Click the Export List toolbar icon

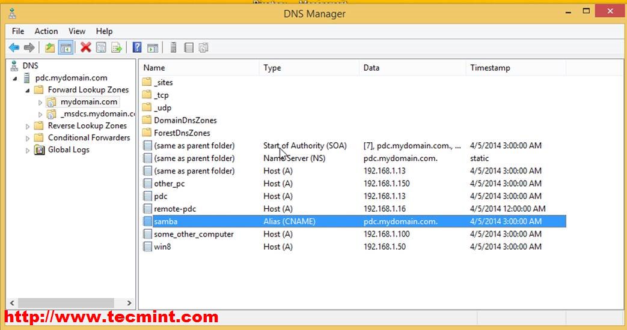coord(117,48)
